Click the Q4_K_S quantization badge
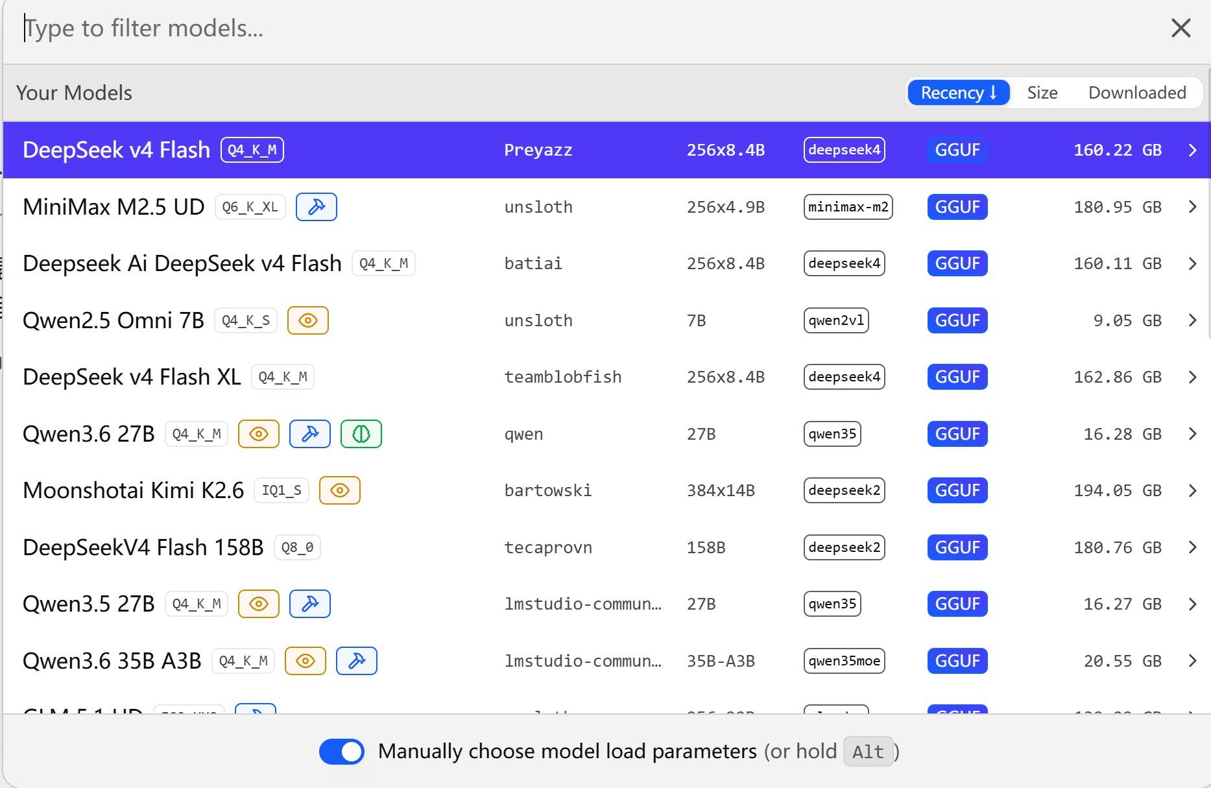 coord(246,320)
